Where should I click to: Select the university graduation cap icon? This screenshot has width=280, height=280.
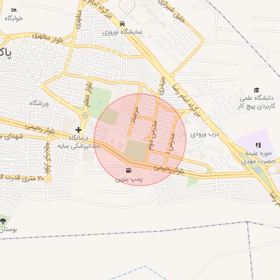tap(256, 90)
